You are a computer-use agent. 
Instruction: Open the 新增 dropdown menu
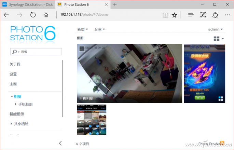pos(82,29)
